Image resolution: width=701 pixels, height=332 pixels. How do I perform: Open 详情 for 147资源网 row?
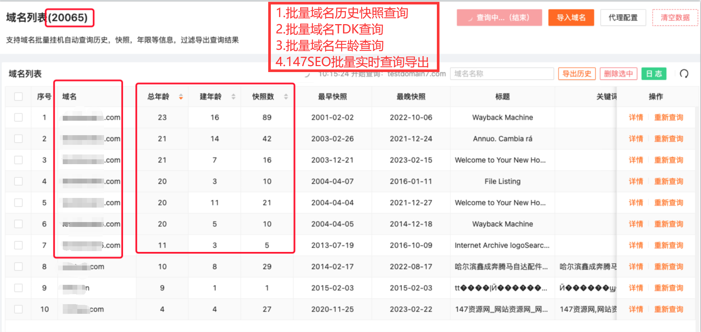tap(636, 309)
